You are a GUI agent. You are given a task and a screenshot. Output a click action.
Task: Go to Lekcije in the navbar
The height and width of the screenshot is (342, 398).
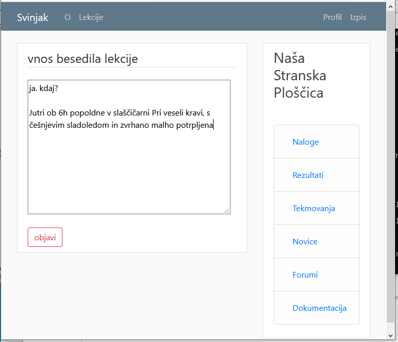91,17
